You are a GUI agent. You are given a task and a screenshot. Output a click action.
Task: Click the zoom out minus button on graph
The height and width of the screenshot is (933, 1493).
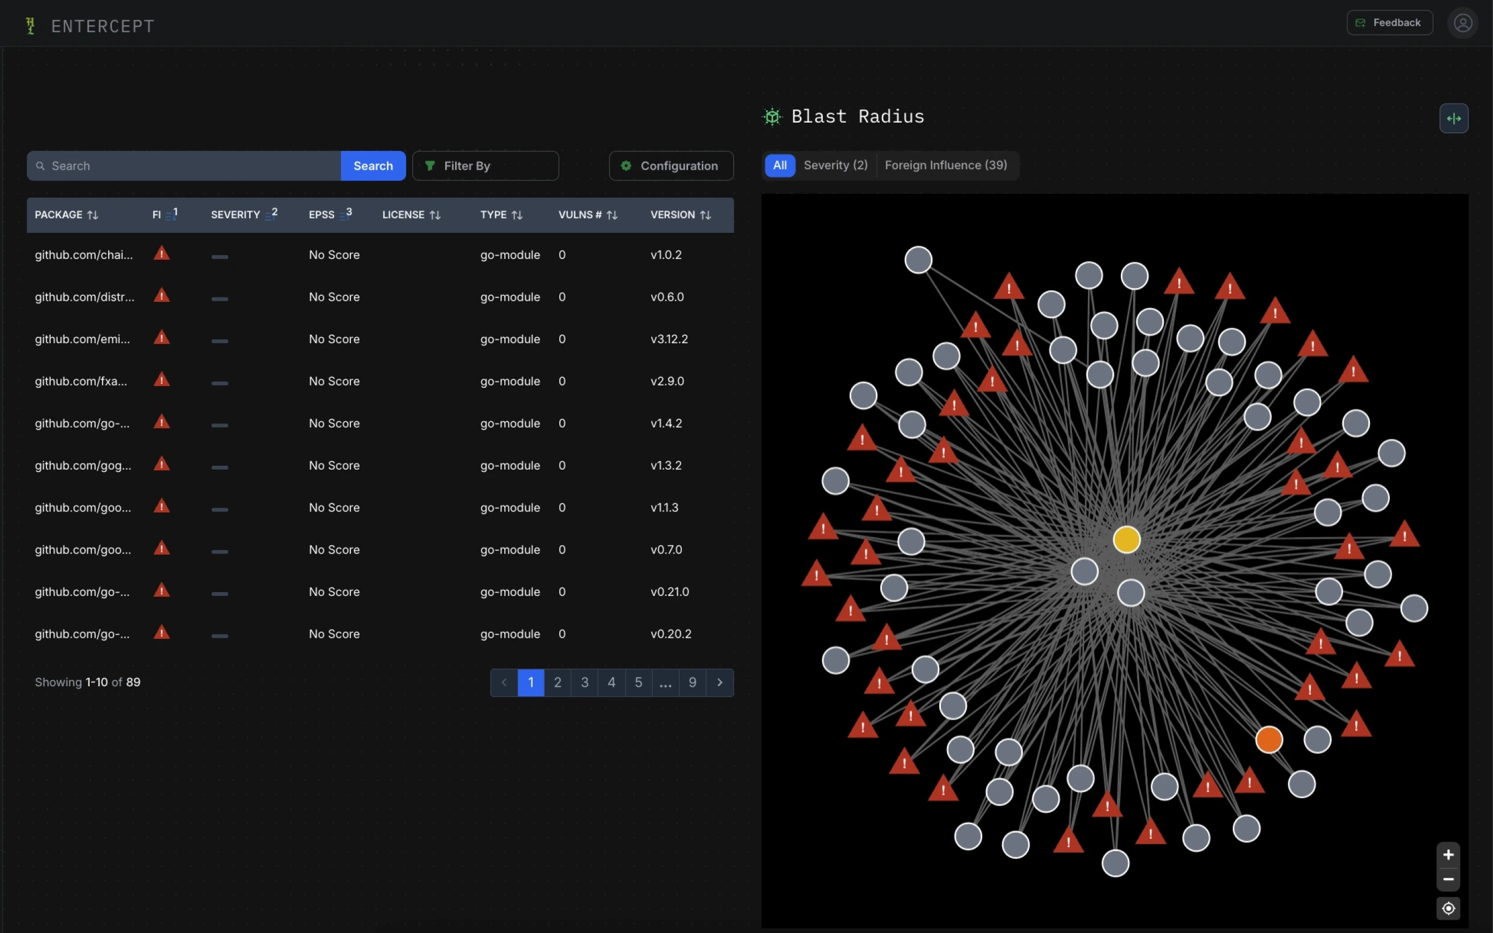pyautogui.click(x=1448, y=880)
